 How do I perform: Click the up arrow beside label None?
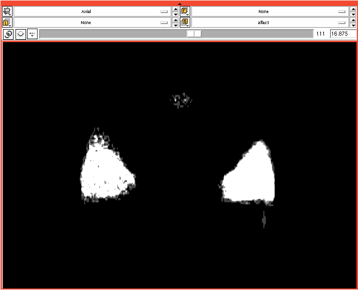(x=175, y=20)
